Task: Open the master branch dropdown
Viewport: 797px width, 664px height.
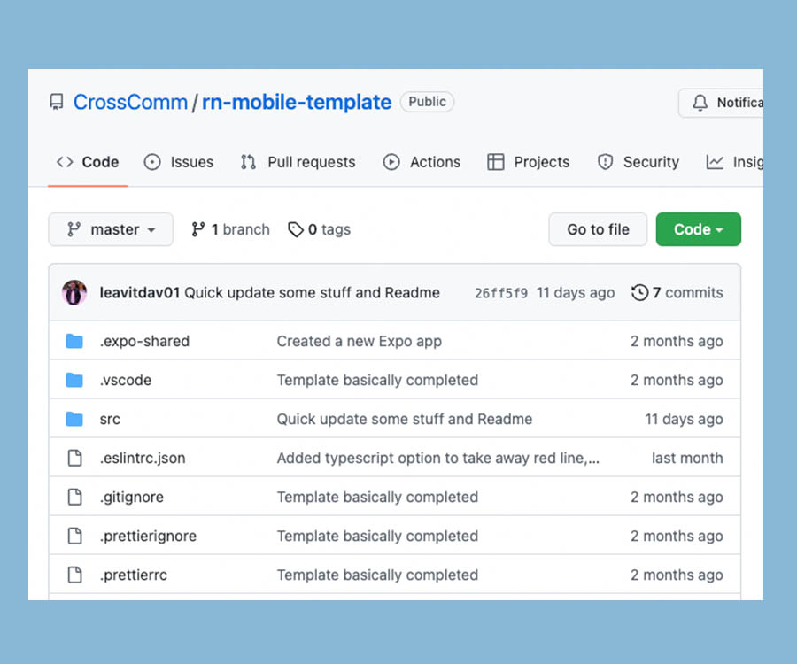Action: [x=110, y=228]
